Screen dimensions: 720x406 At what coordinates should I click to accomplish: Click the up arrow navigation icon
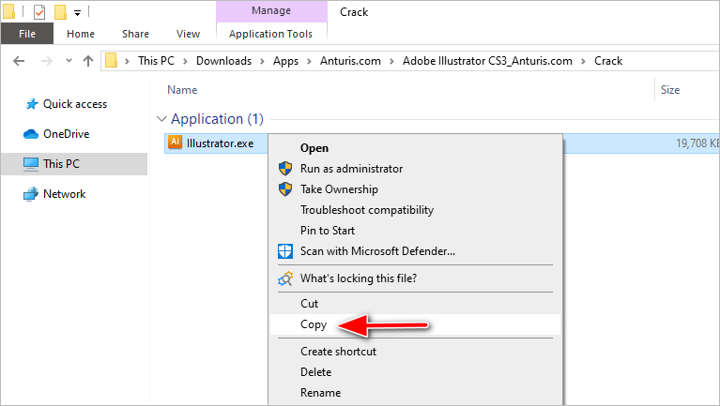click(88, 61)
